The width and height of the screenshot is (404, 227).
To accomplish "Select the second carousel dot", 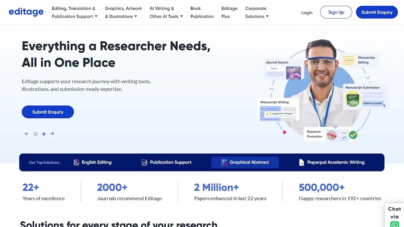I will pos(44,134).
